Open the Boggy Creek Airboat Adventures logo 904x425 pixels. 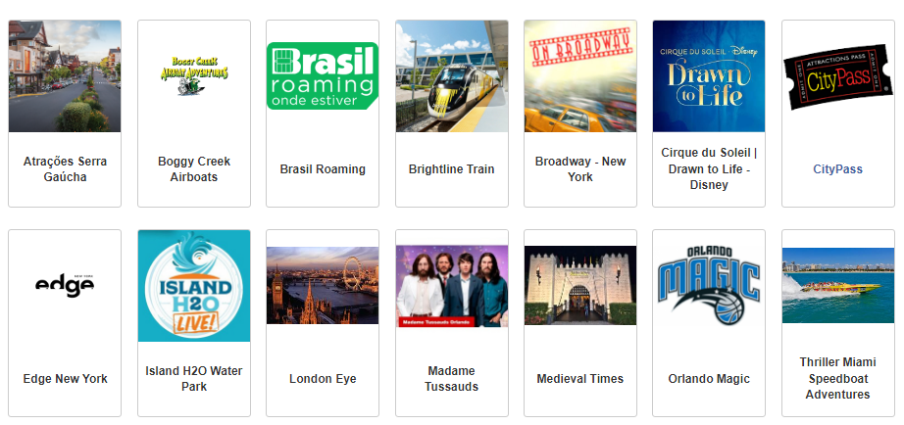[194, 76]
